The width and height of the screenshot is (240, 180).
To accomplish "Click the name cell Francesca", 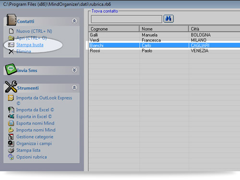I will coord(151,40).
